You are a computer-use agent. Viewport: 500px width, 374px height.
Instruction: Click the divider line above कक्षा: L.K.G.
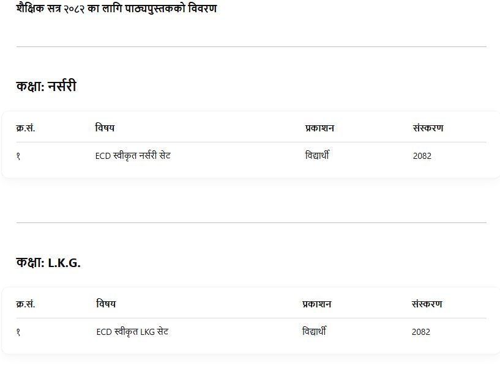click(251, 222)
